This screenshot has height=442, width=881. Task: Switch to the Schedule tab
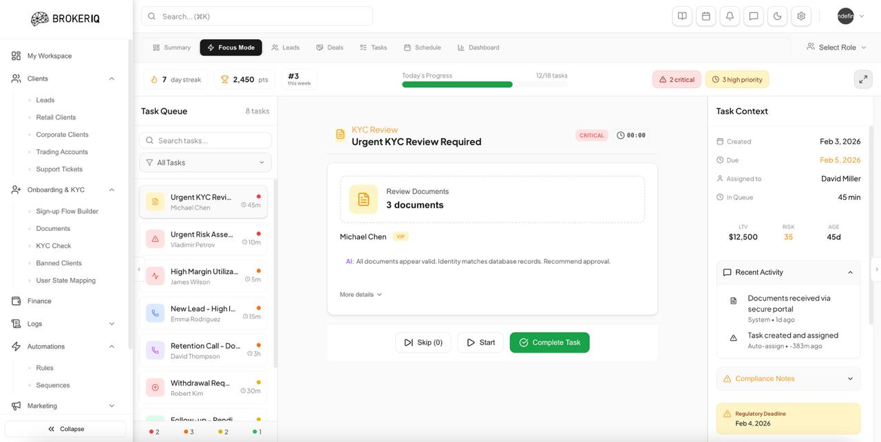point(422,47)
